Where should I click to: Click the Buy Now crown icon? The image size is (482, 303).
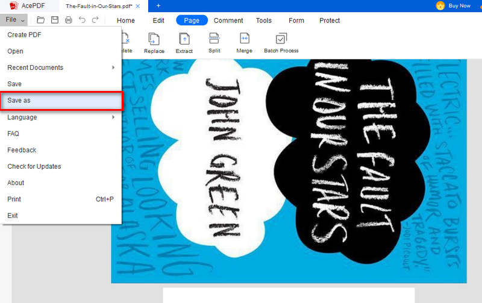tap(440, 5)
